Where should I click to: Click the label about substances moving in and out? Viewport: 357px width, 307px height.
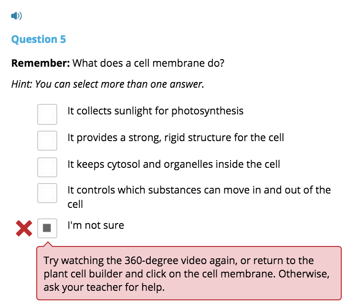coord(199,197)
